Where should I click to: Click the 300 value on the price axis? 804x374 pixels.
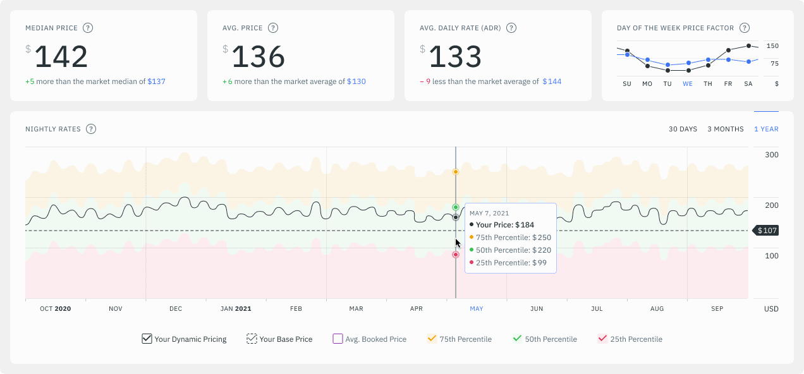772,155
